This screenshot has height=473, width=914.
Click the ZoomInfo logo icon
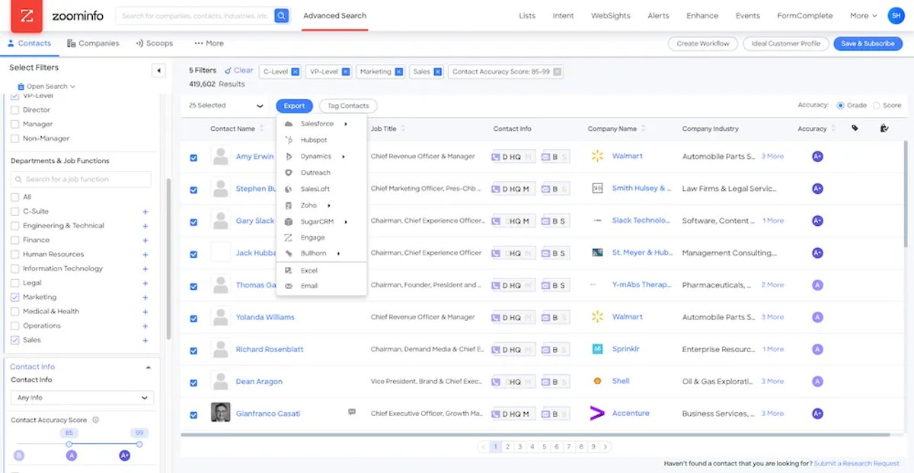(x=27, y=16)
